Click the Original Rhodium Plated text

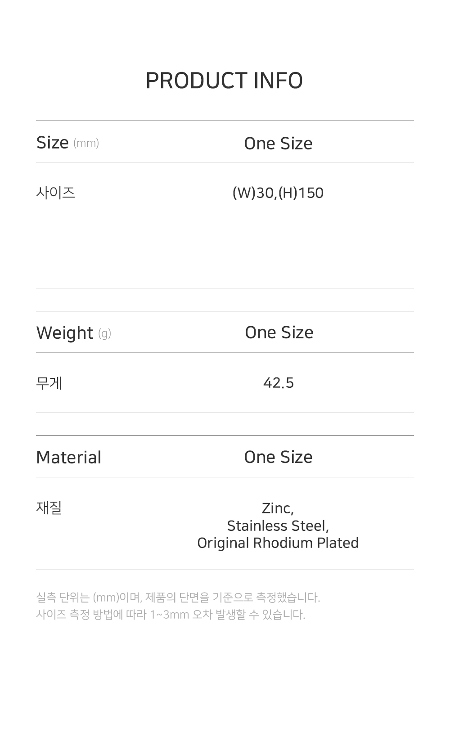click(x=278, y=543)
